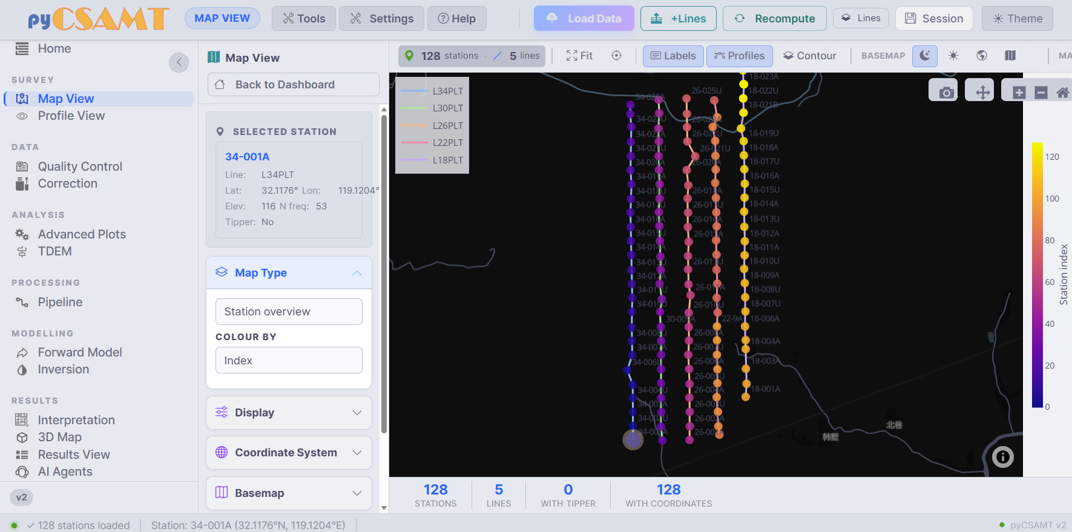1072x532 pixels.
Task: Click the Load Data button
Action: point(584,19)
